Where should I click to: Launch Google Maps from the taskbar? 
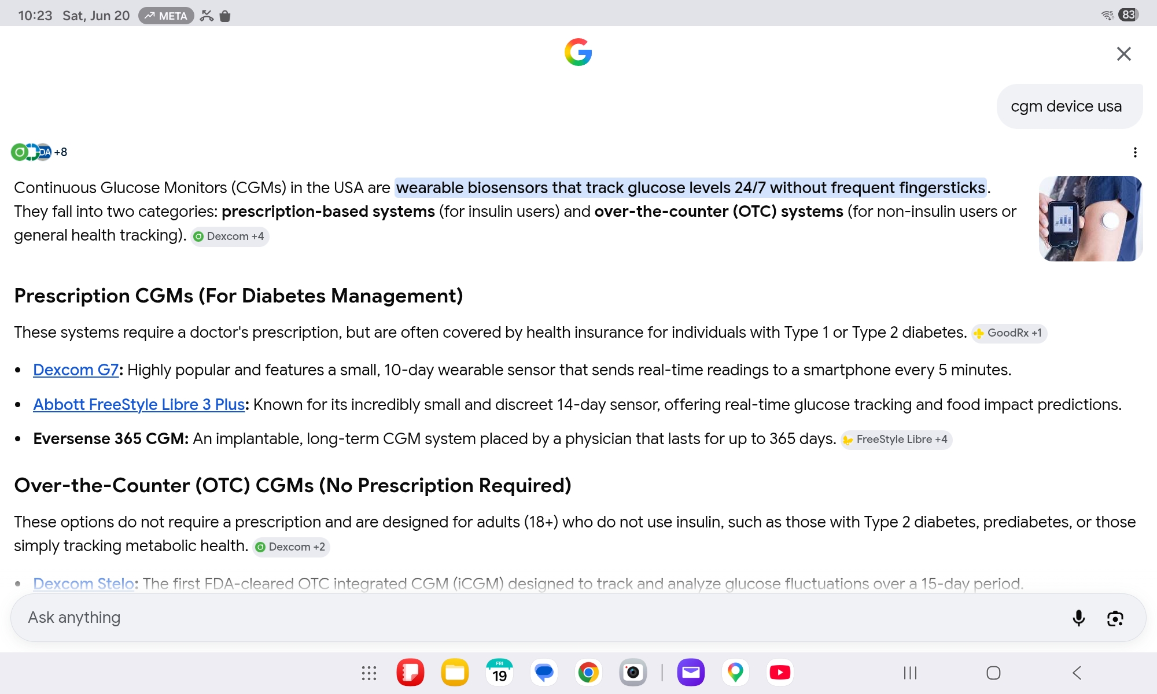coord(735,673)
